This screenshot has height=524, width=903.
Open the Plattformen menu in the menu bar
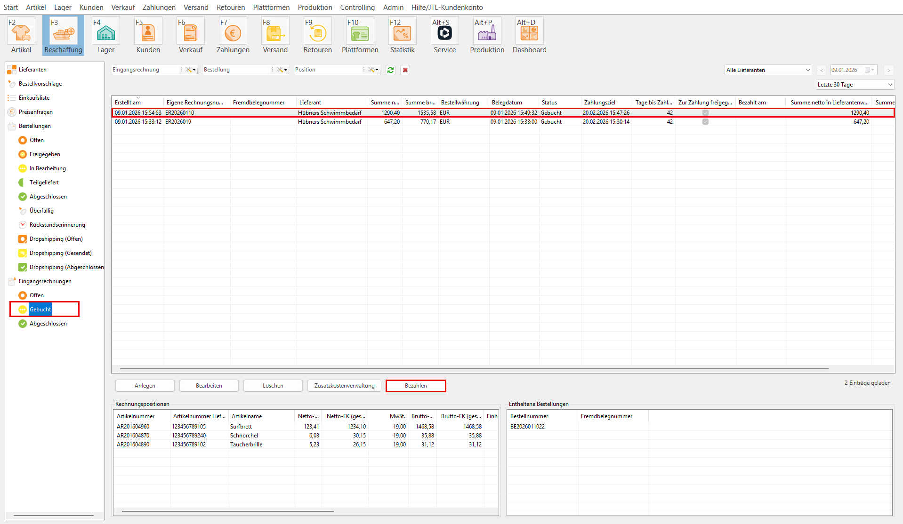click(x=271, y=8)
